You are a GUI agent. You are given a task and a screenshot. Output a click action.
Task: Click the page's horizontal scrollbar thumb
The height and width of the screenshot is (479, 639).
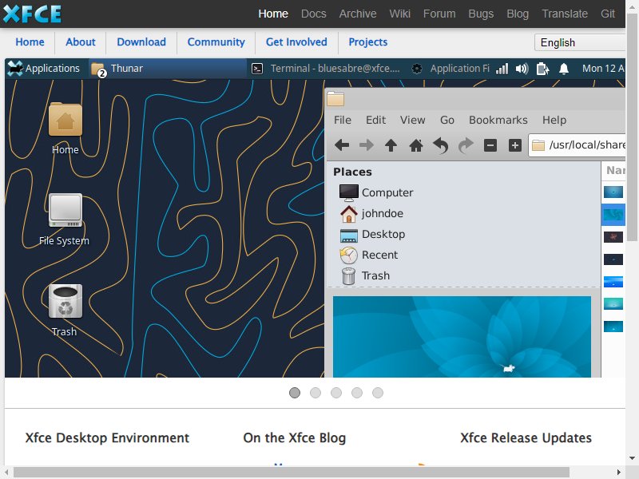click(291, 473)
